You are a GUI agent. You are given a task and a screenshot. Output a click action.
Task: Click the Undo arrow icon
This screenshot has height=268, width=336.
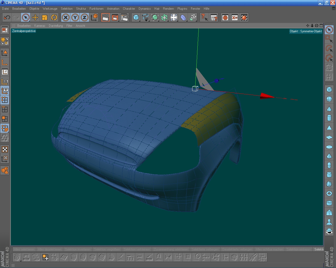click(x=7, y=18)
